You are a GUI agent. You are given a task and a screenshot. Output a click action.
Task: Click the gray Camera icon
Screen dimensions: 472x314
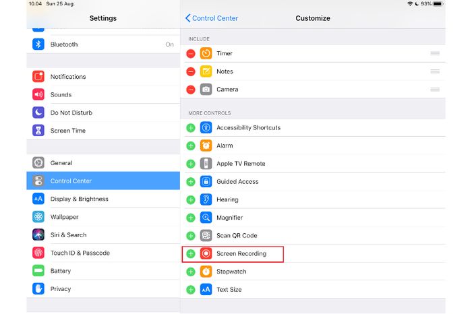[x=206, y=90]
